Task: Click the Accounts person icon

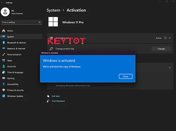Action: point(4,66)
